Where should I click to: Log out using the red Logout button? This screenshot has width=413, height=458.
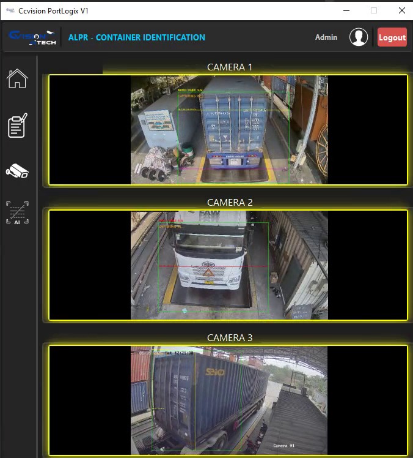click(x=392, y=37)
